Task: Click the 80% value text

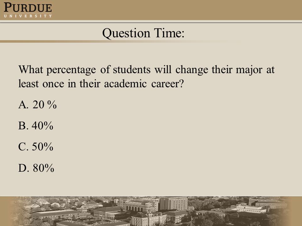Action: pos(43,168)
